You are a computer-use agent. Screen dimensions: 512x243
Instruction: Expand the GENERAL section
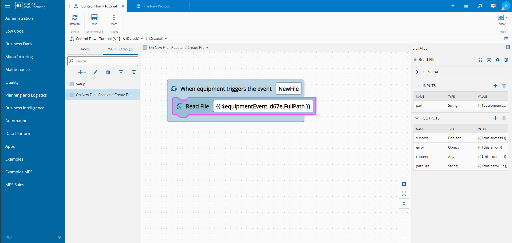pos(417,72)
